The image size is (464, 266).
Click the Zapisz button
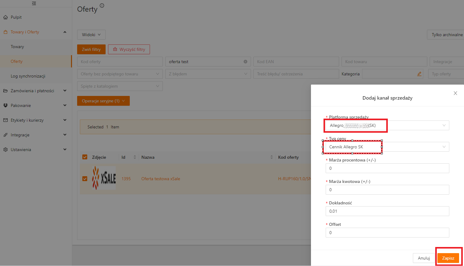click(448, 258)
